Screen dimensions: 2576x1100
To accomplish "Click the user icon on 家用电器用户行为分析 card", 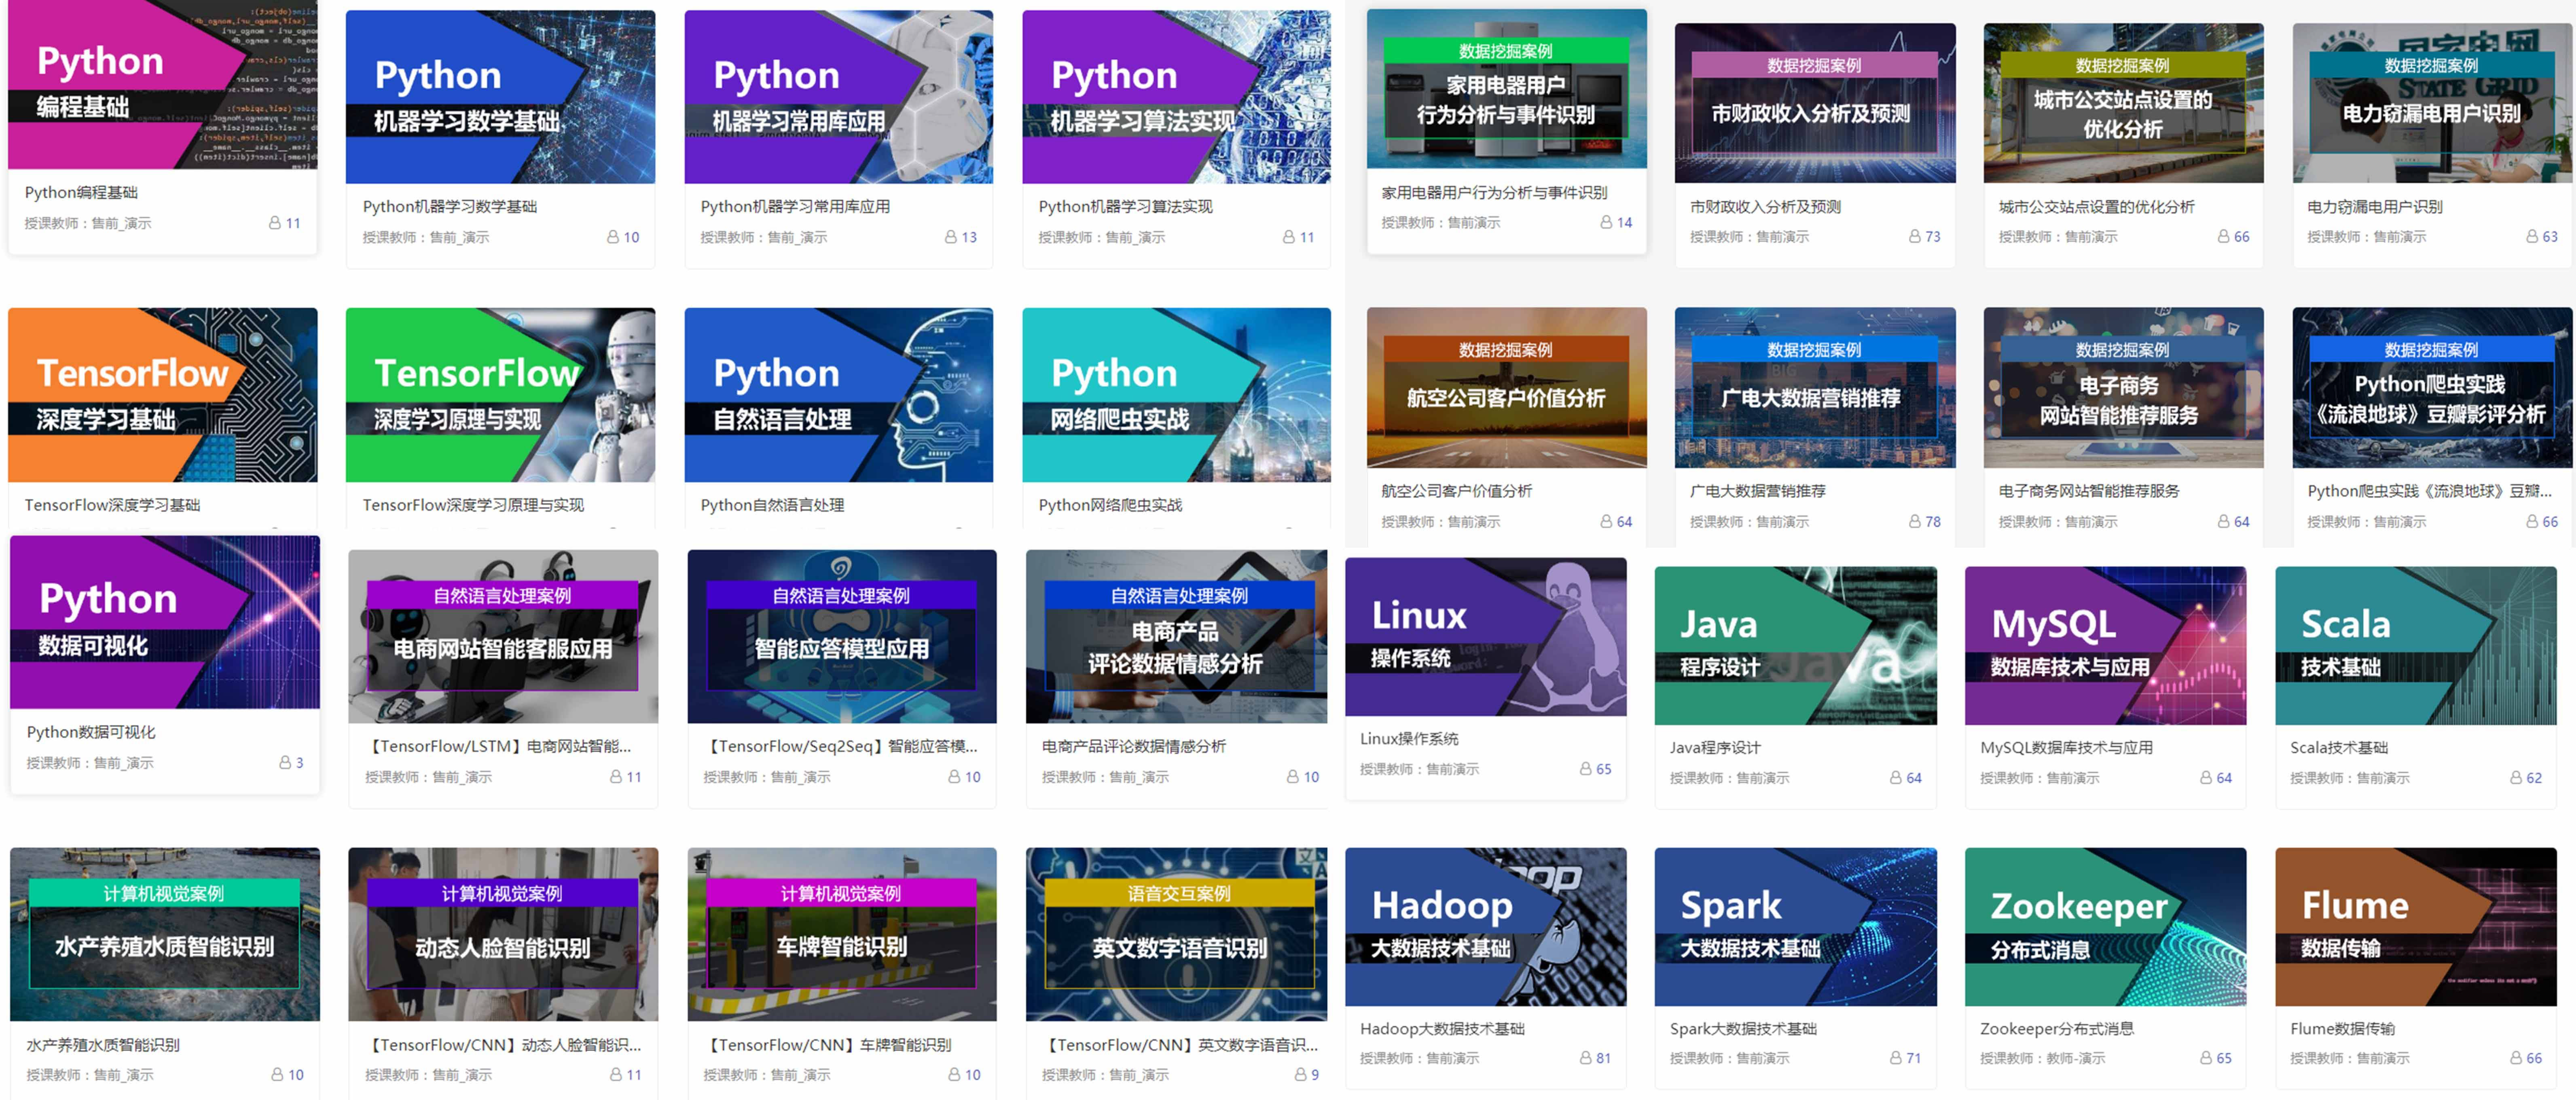I will 1606,223.
